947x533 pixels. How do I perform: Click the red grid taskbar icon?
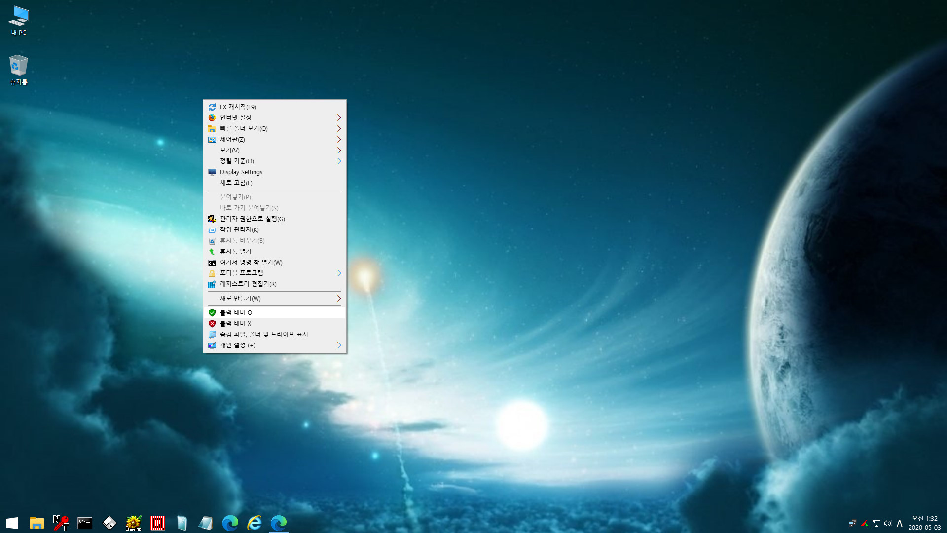157,523
